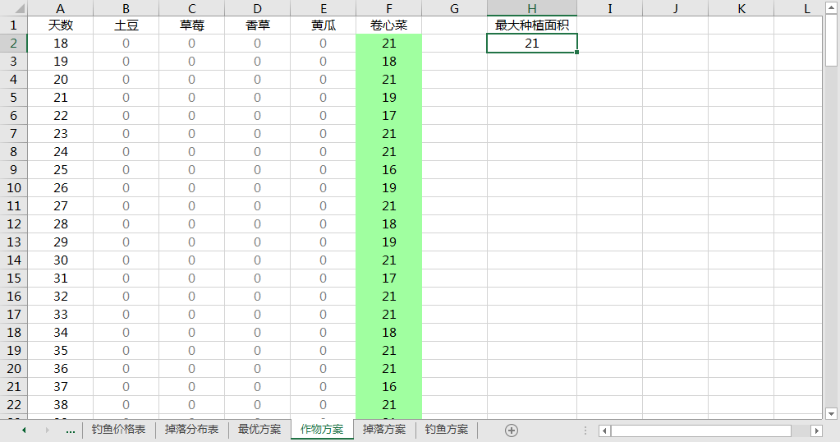Click the 草莓 header cell
Viewport: 840px width, 442px height.
point(192,25)
